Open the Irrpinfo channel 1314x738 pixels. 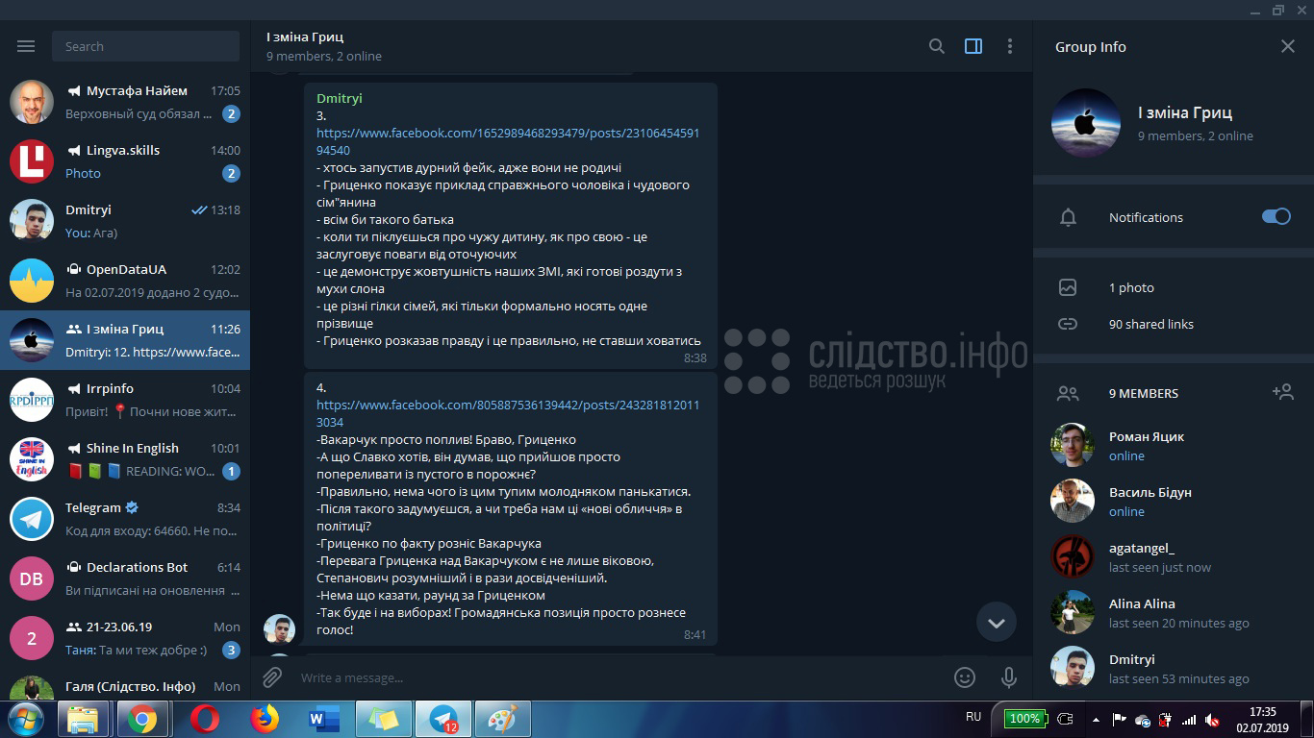click(125, 400)
